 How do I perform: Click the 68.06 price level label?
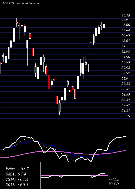pos(126,25)
